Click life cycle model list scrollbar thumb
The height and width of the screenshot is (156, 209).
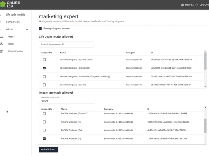coord(205,61)
